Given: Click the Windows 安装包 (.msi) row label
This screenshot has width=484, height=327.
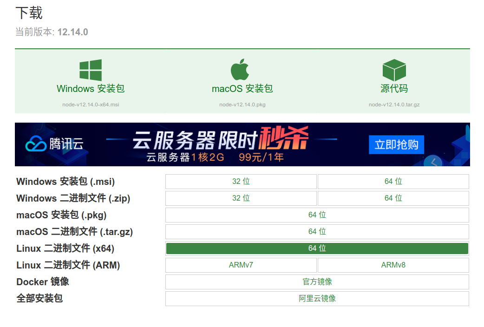Looking at the screenshot, I should click(65, 182).
